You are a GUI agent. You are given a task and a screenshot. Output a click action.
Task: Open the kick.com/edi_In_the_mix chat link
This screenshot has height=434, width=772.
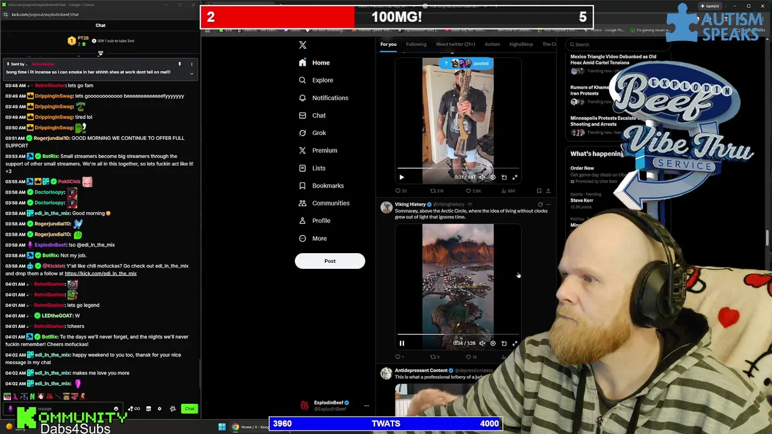pyautogui.click(x=101, y=274)
